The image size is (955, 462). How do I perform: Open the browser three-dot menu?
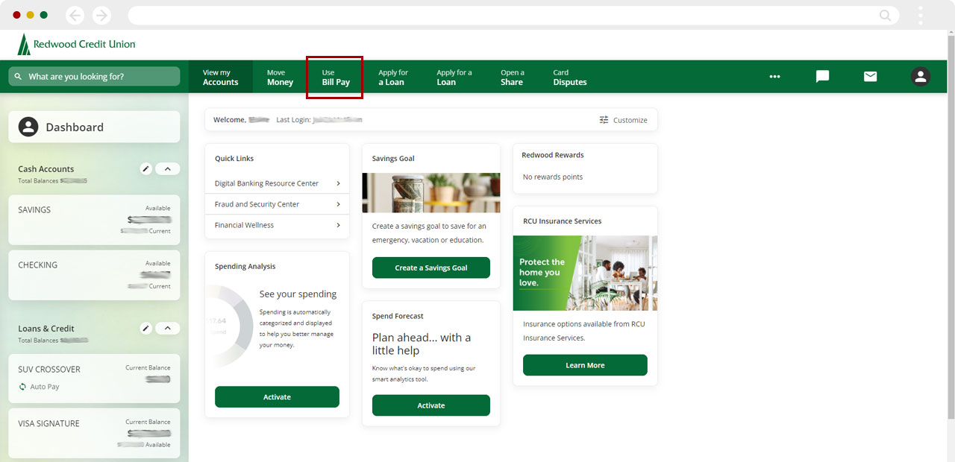[921, 15]
